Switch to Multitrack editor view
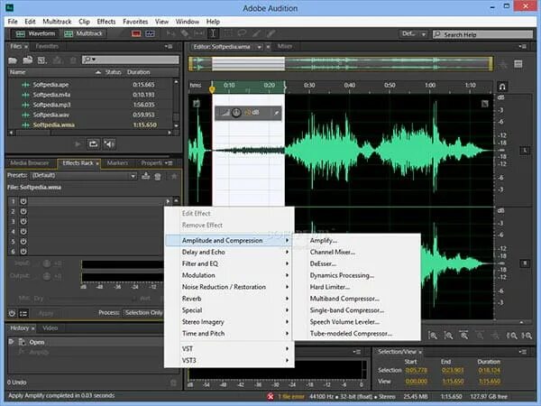541x406 pixels. click(x=84, y=33)
